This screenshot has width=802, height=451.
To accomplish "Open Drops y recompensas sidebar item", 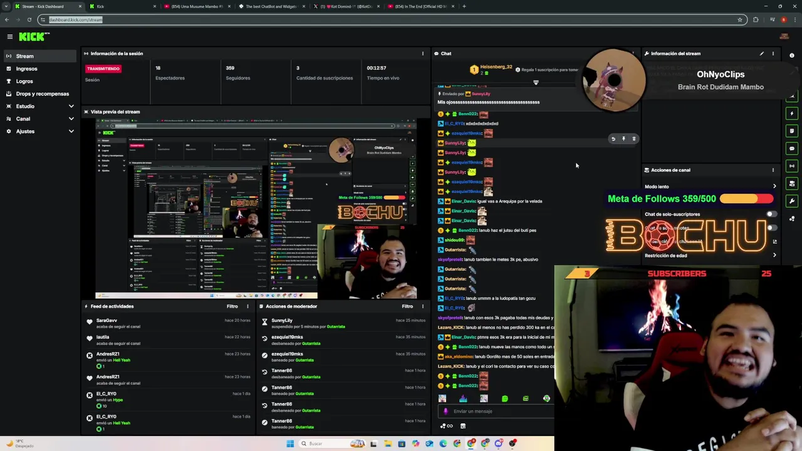I will point(40,94).
